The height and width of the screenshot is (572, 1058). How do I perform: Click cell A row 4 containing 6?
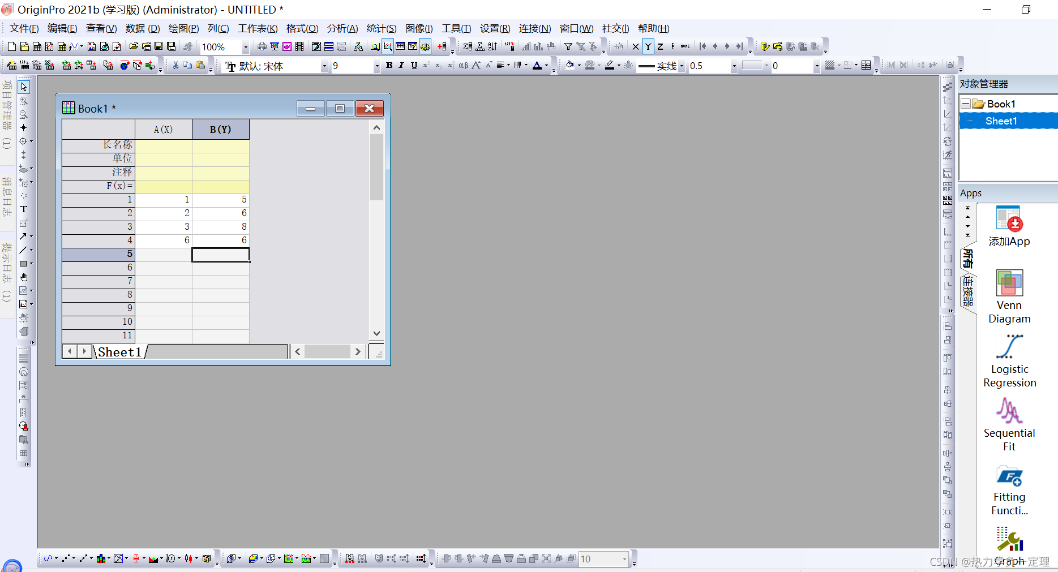(x=164, y=240)
